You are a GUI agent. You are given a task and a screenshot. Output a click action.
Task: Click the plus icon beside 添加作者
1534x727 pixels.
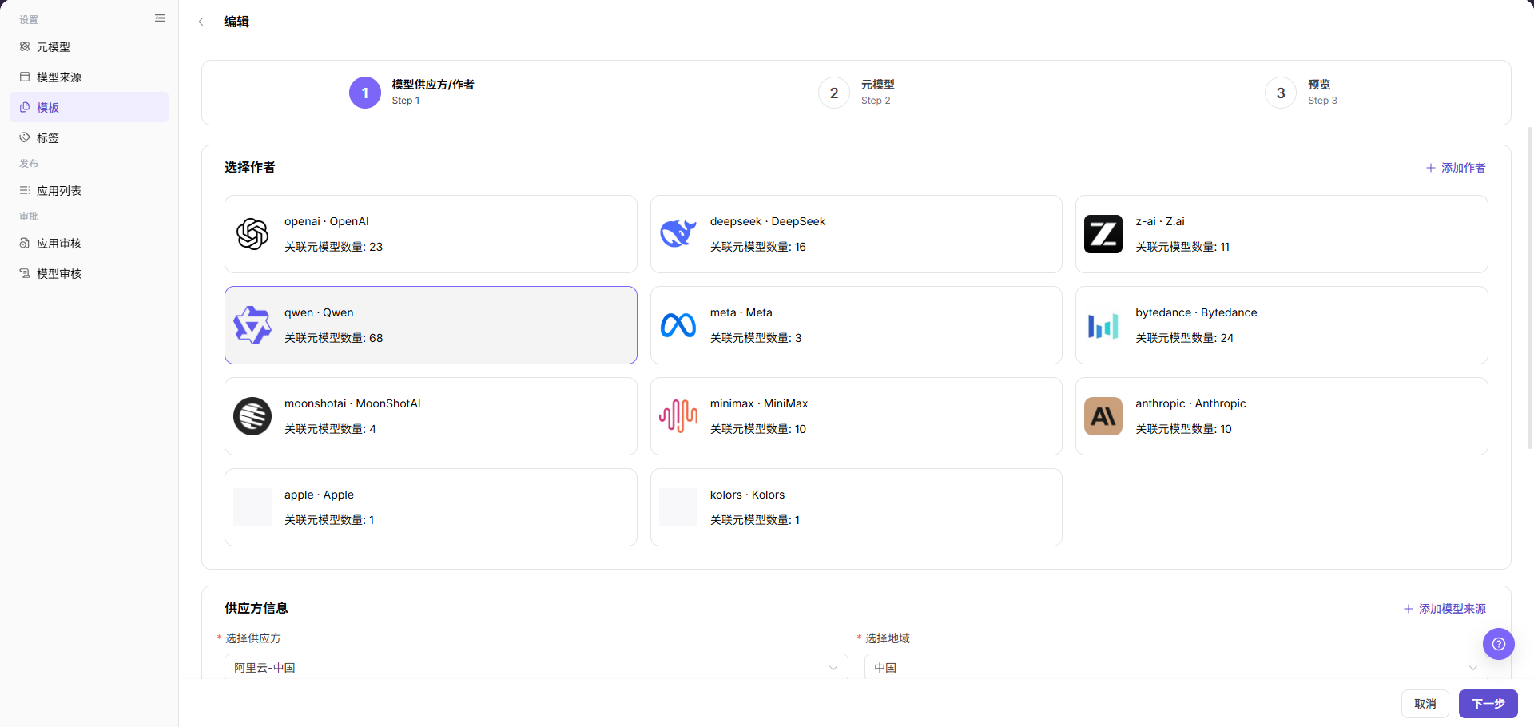tap(1430, 168)
